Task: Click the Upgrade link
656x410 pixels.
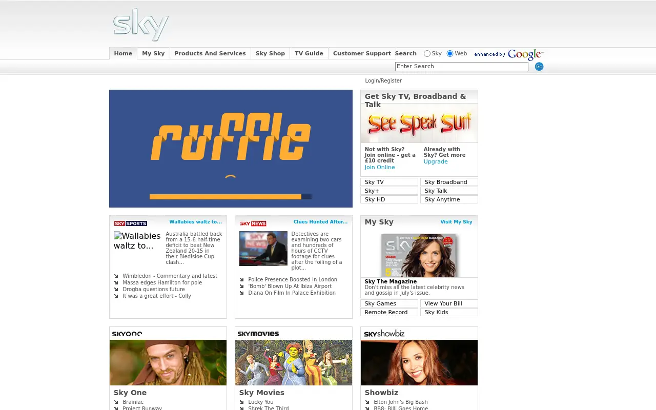Action: [436, 162]
